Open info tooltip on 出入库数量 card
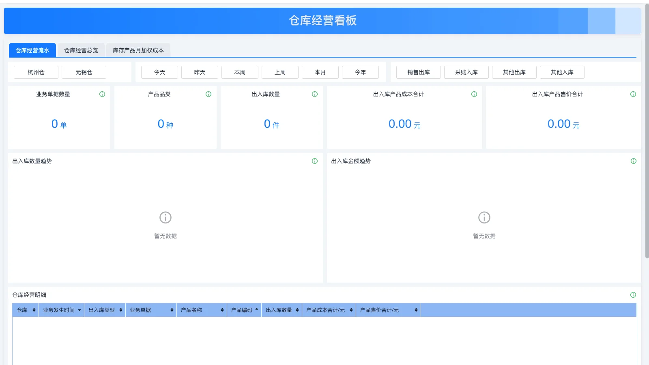Viewport: 649px width, 365px height. pos(314,94)
